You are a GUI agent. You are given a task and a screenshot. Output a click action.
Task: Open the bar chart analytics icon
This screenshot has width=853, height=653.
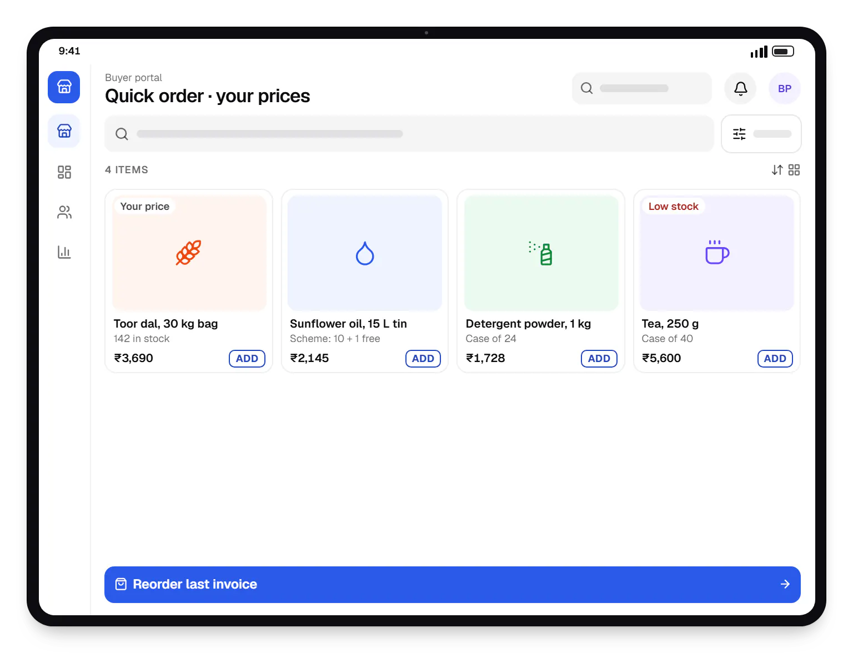click(64, 252)
